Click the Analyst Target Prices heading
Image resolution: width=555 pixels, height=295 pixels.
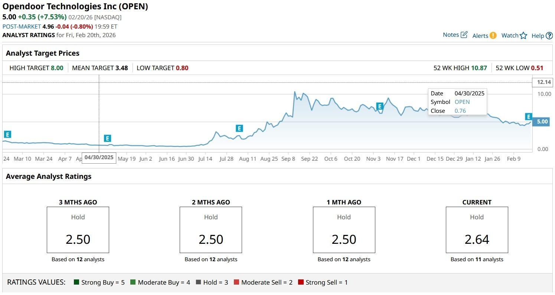point(43,53)
